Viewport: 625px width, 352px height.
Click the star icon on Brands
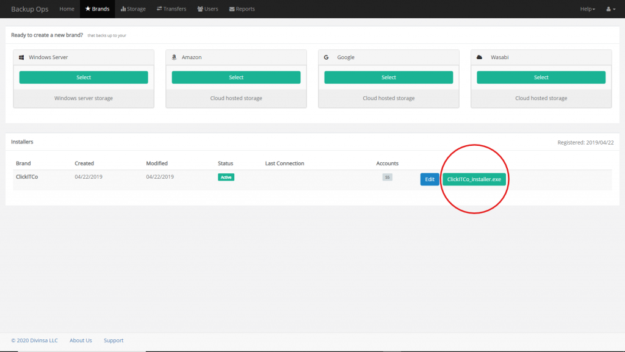tap(88, 9)
